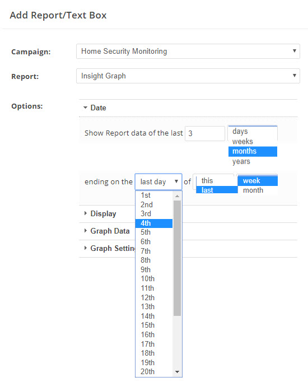Select 'this' in the this/last list
This screenshot has width=308, height=382.
click(x=217, y=181)
